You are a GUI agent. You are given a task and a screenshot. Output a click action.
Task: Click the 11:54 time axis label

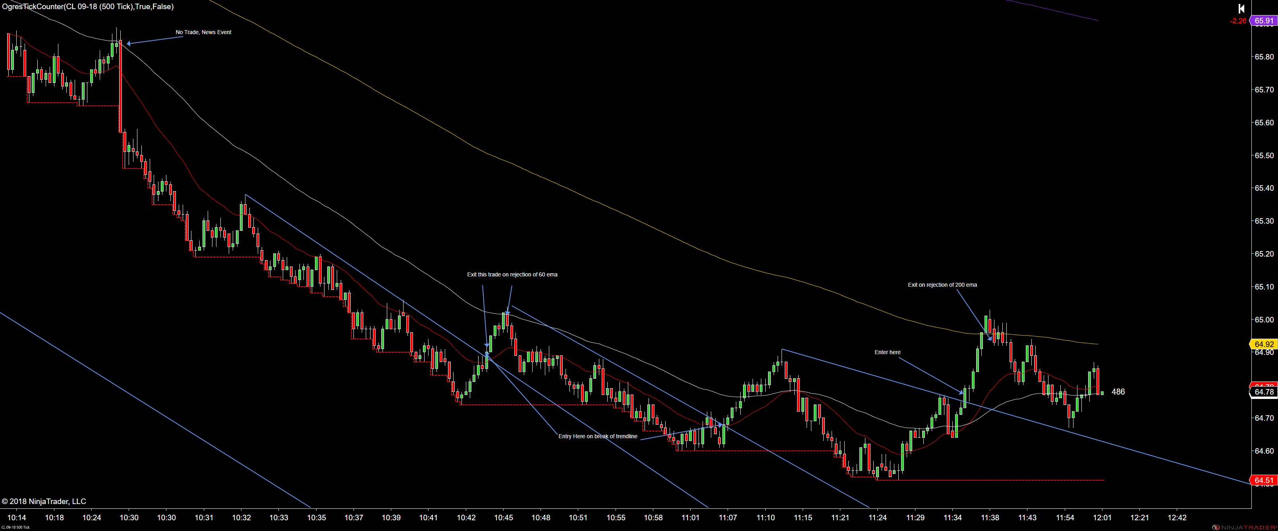point(1065,518)
